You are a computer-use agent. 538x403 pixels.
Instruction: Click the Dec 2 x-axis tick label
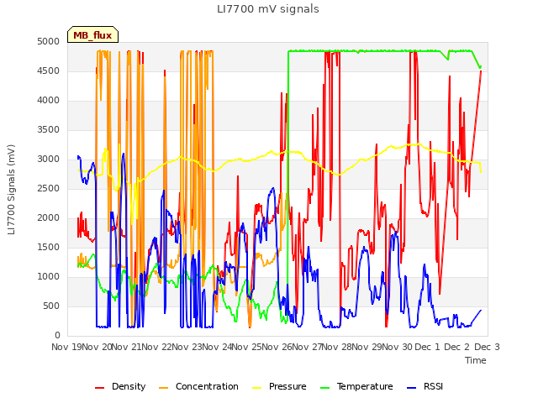456,347
